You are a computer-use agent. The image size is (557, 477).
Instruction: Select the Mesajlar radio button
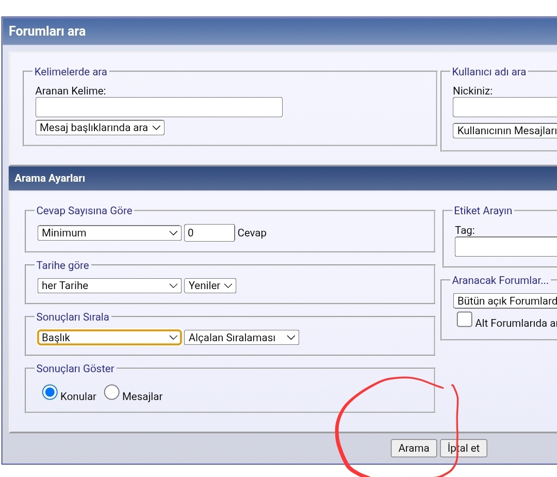pyautogui.click(x=112, y=393)
